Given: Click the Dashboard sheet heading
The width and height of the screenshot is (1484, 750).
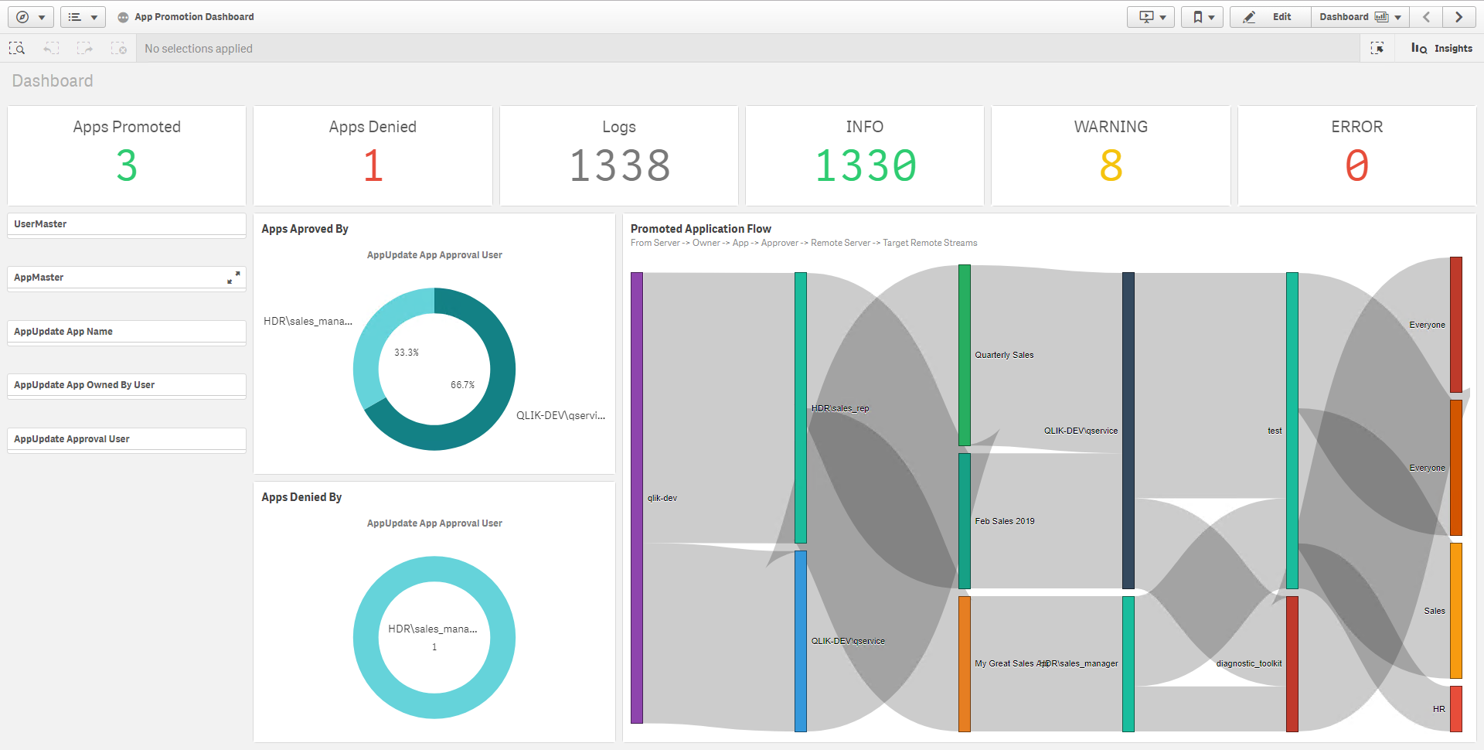Looking at the screenshot, I should tap(53, 80).
